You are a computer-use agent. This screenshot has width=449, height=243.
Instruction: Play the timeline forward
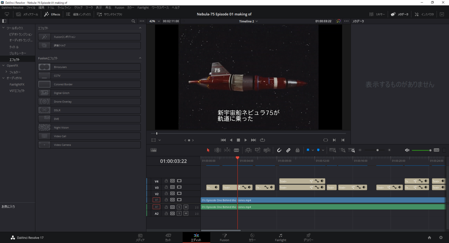245,140
